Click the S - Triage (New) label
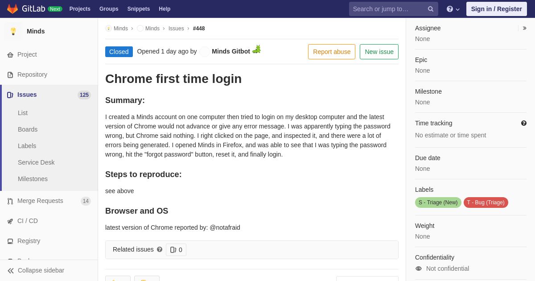Screen dimensions: 535x281 [x=438, y=202]
